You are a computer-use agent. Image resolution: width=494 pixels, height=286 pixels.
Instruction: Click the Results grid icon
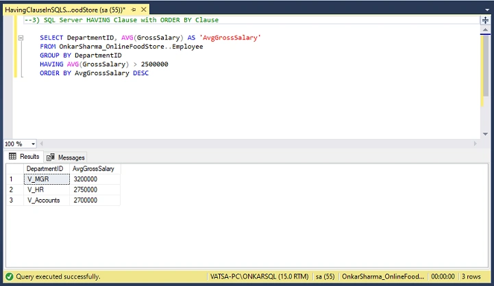pyautogui.click(x=12, y=157)
